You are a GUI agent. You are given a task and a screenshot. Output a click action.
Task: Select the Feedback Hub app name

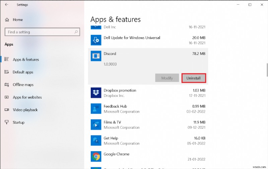[x=115, y=106]
